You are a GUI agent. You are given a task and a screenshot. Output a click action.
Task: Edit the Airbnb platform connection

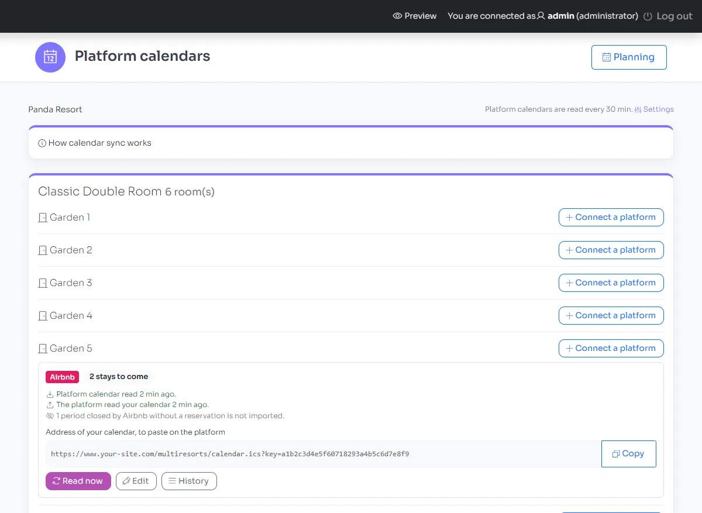point(136,481)
